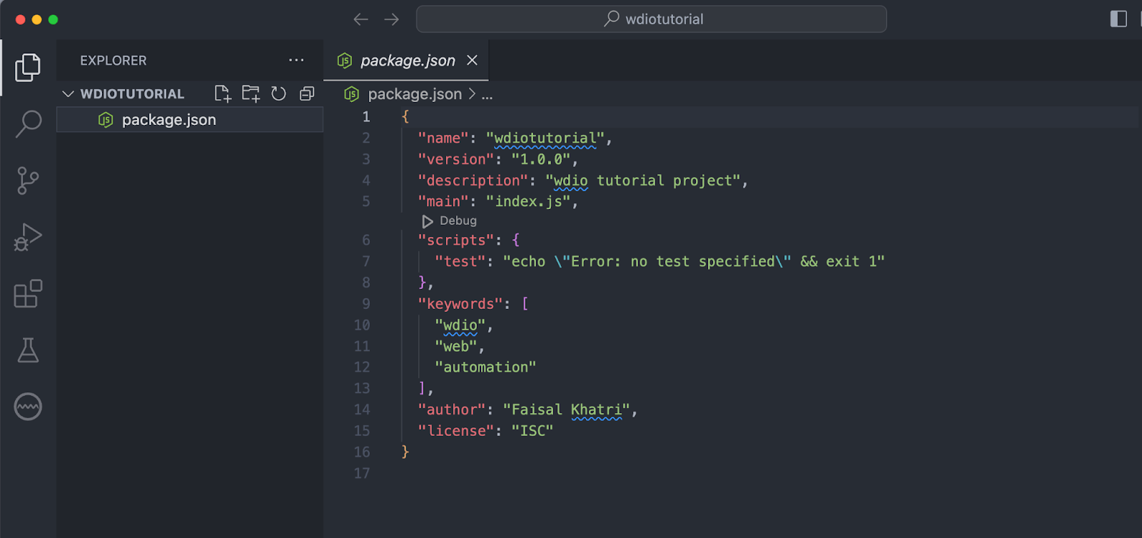Click the "wdio" keyword on line 10
This screenshot has width=1142, height=538.
[x=460, y=325]
